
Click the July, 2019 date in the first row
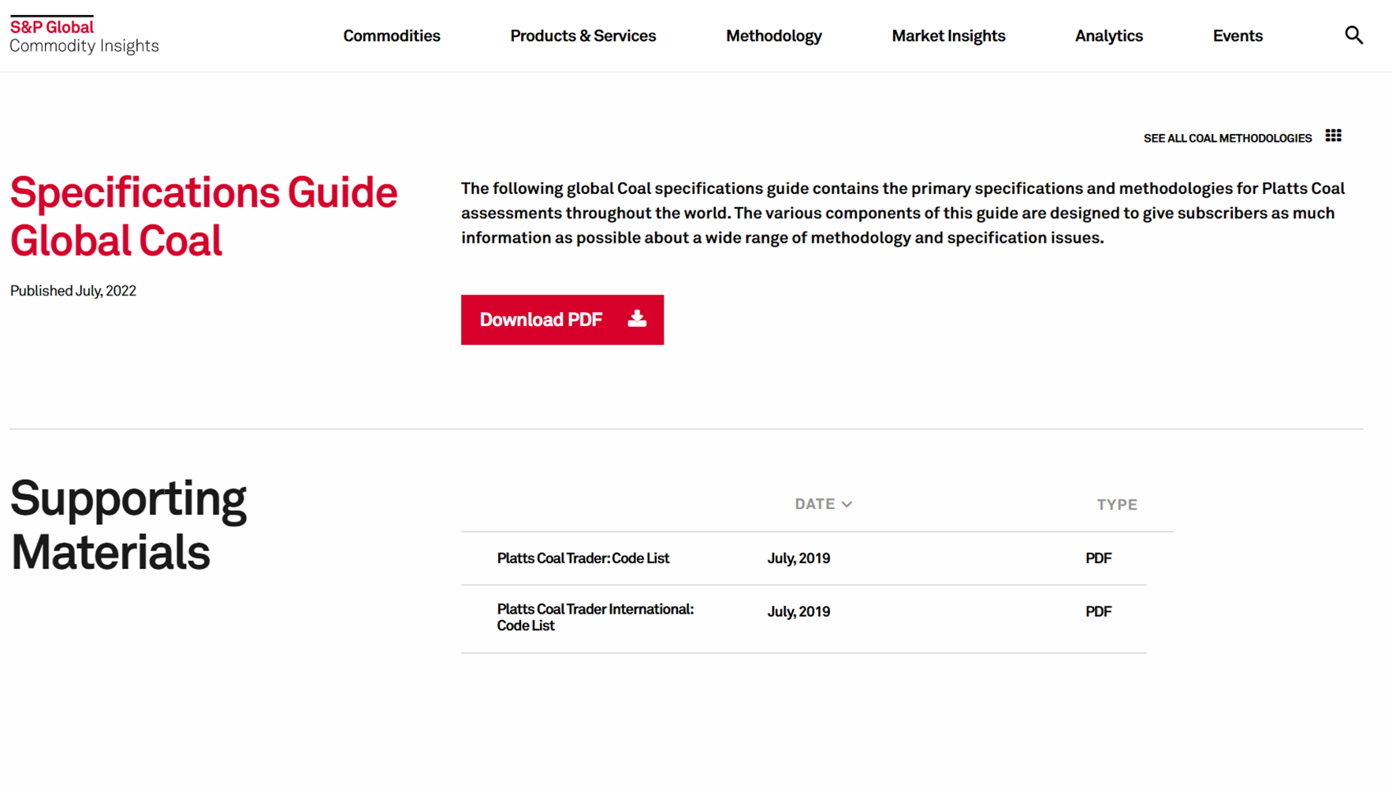click(x=798, y=558)
